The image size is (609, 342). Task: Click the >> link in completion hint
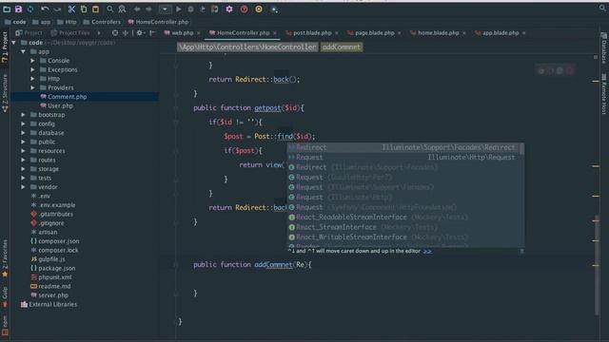tap(427, 251)
